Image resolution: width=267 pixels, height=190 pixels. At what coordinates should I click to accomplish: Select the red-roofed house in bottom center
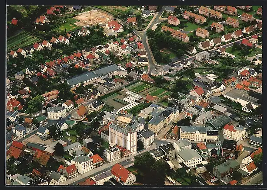pos(122,174)
